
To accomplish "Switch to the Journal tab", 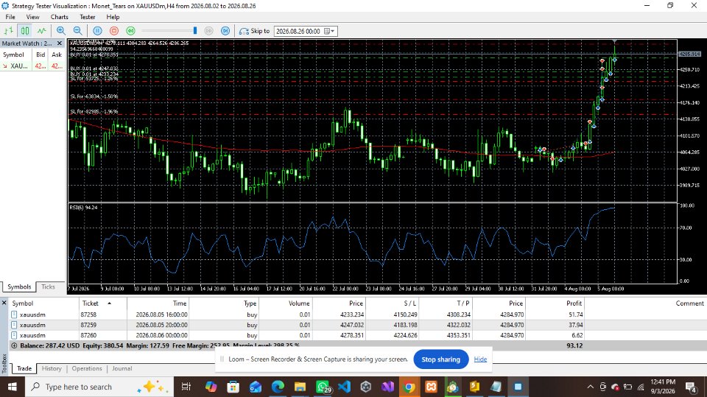I will [122, 368].
